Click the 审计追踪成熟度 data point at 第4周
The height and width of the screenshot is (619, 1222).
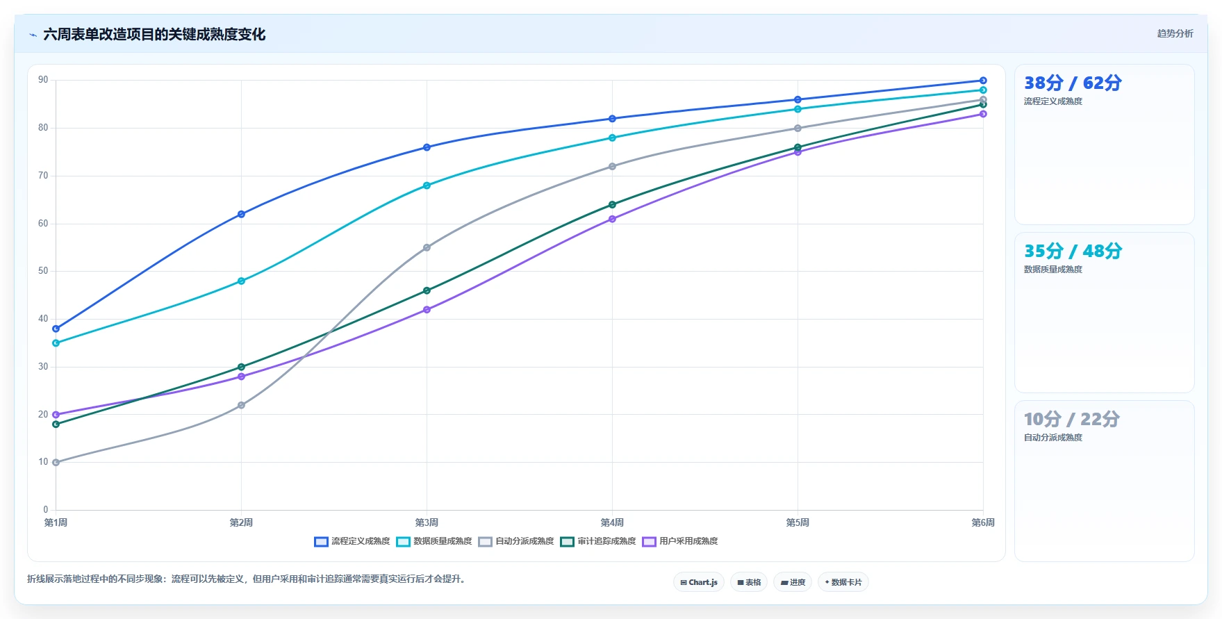click(612, 204)
